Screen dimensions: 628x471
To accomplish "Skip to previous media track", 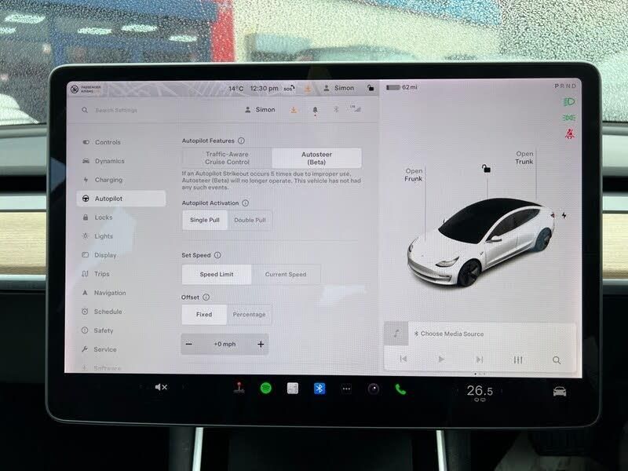I will (x=403, y=359).
